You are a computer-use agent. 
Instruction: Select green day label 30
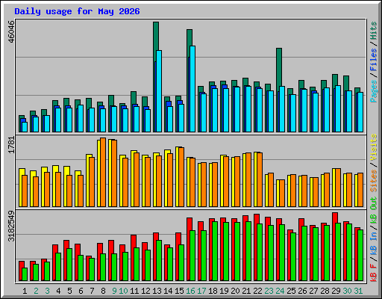point(347,291)
